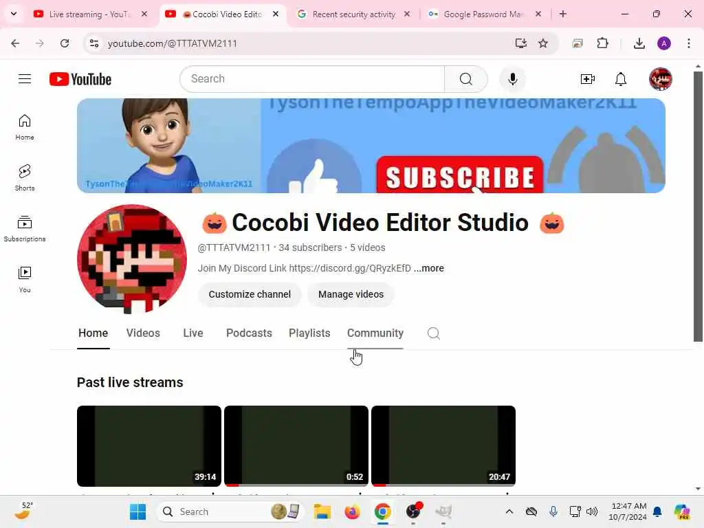The height and width of the screenshot is (528, 704).
Task: Click the Manage videos button
Action: click(x=351, y=294)
